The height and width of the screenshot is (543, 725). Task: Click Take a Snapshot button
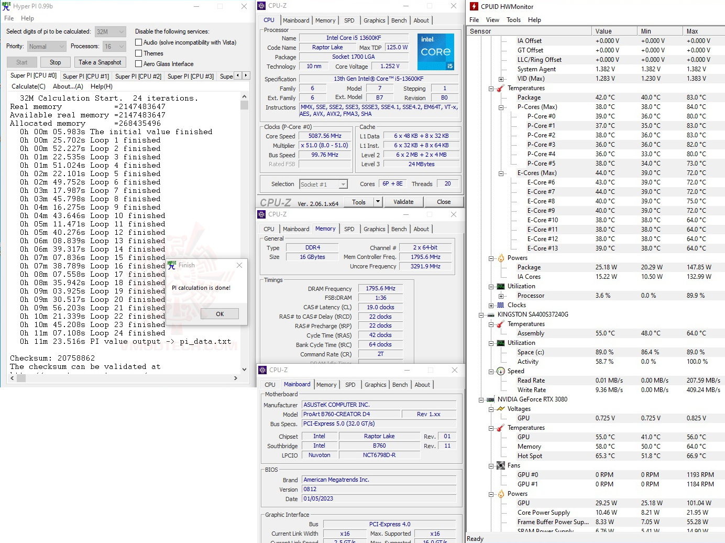(100, 62)
